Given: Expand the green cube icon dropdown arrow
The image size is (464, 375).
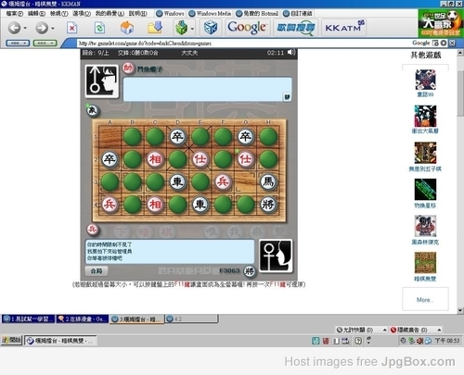Looking at the screenshot, I should pos(192,29).
